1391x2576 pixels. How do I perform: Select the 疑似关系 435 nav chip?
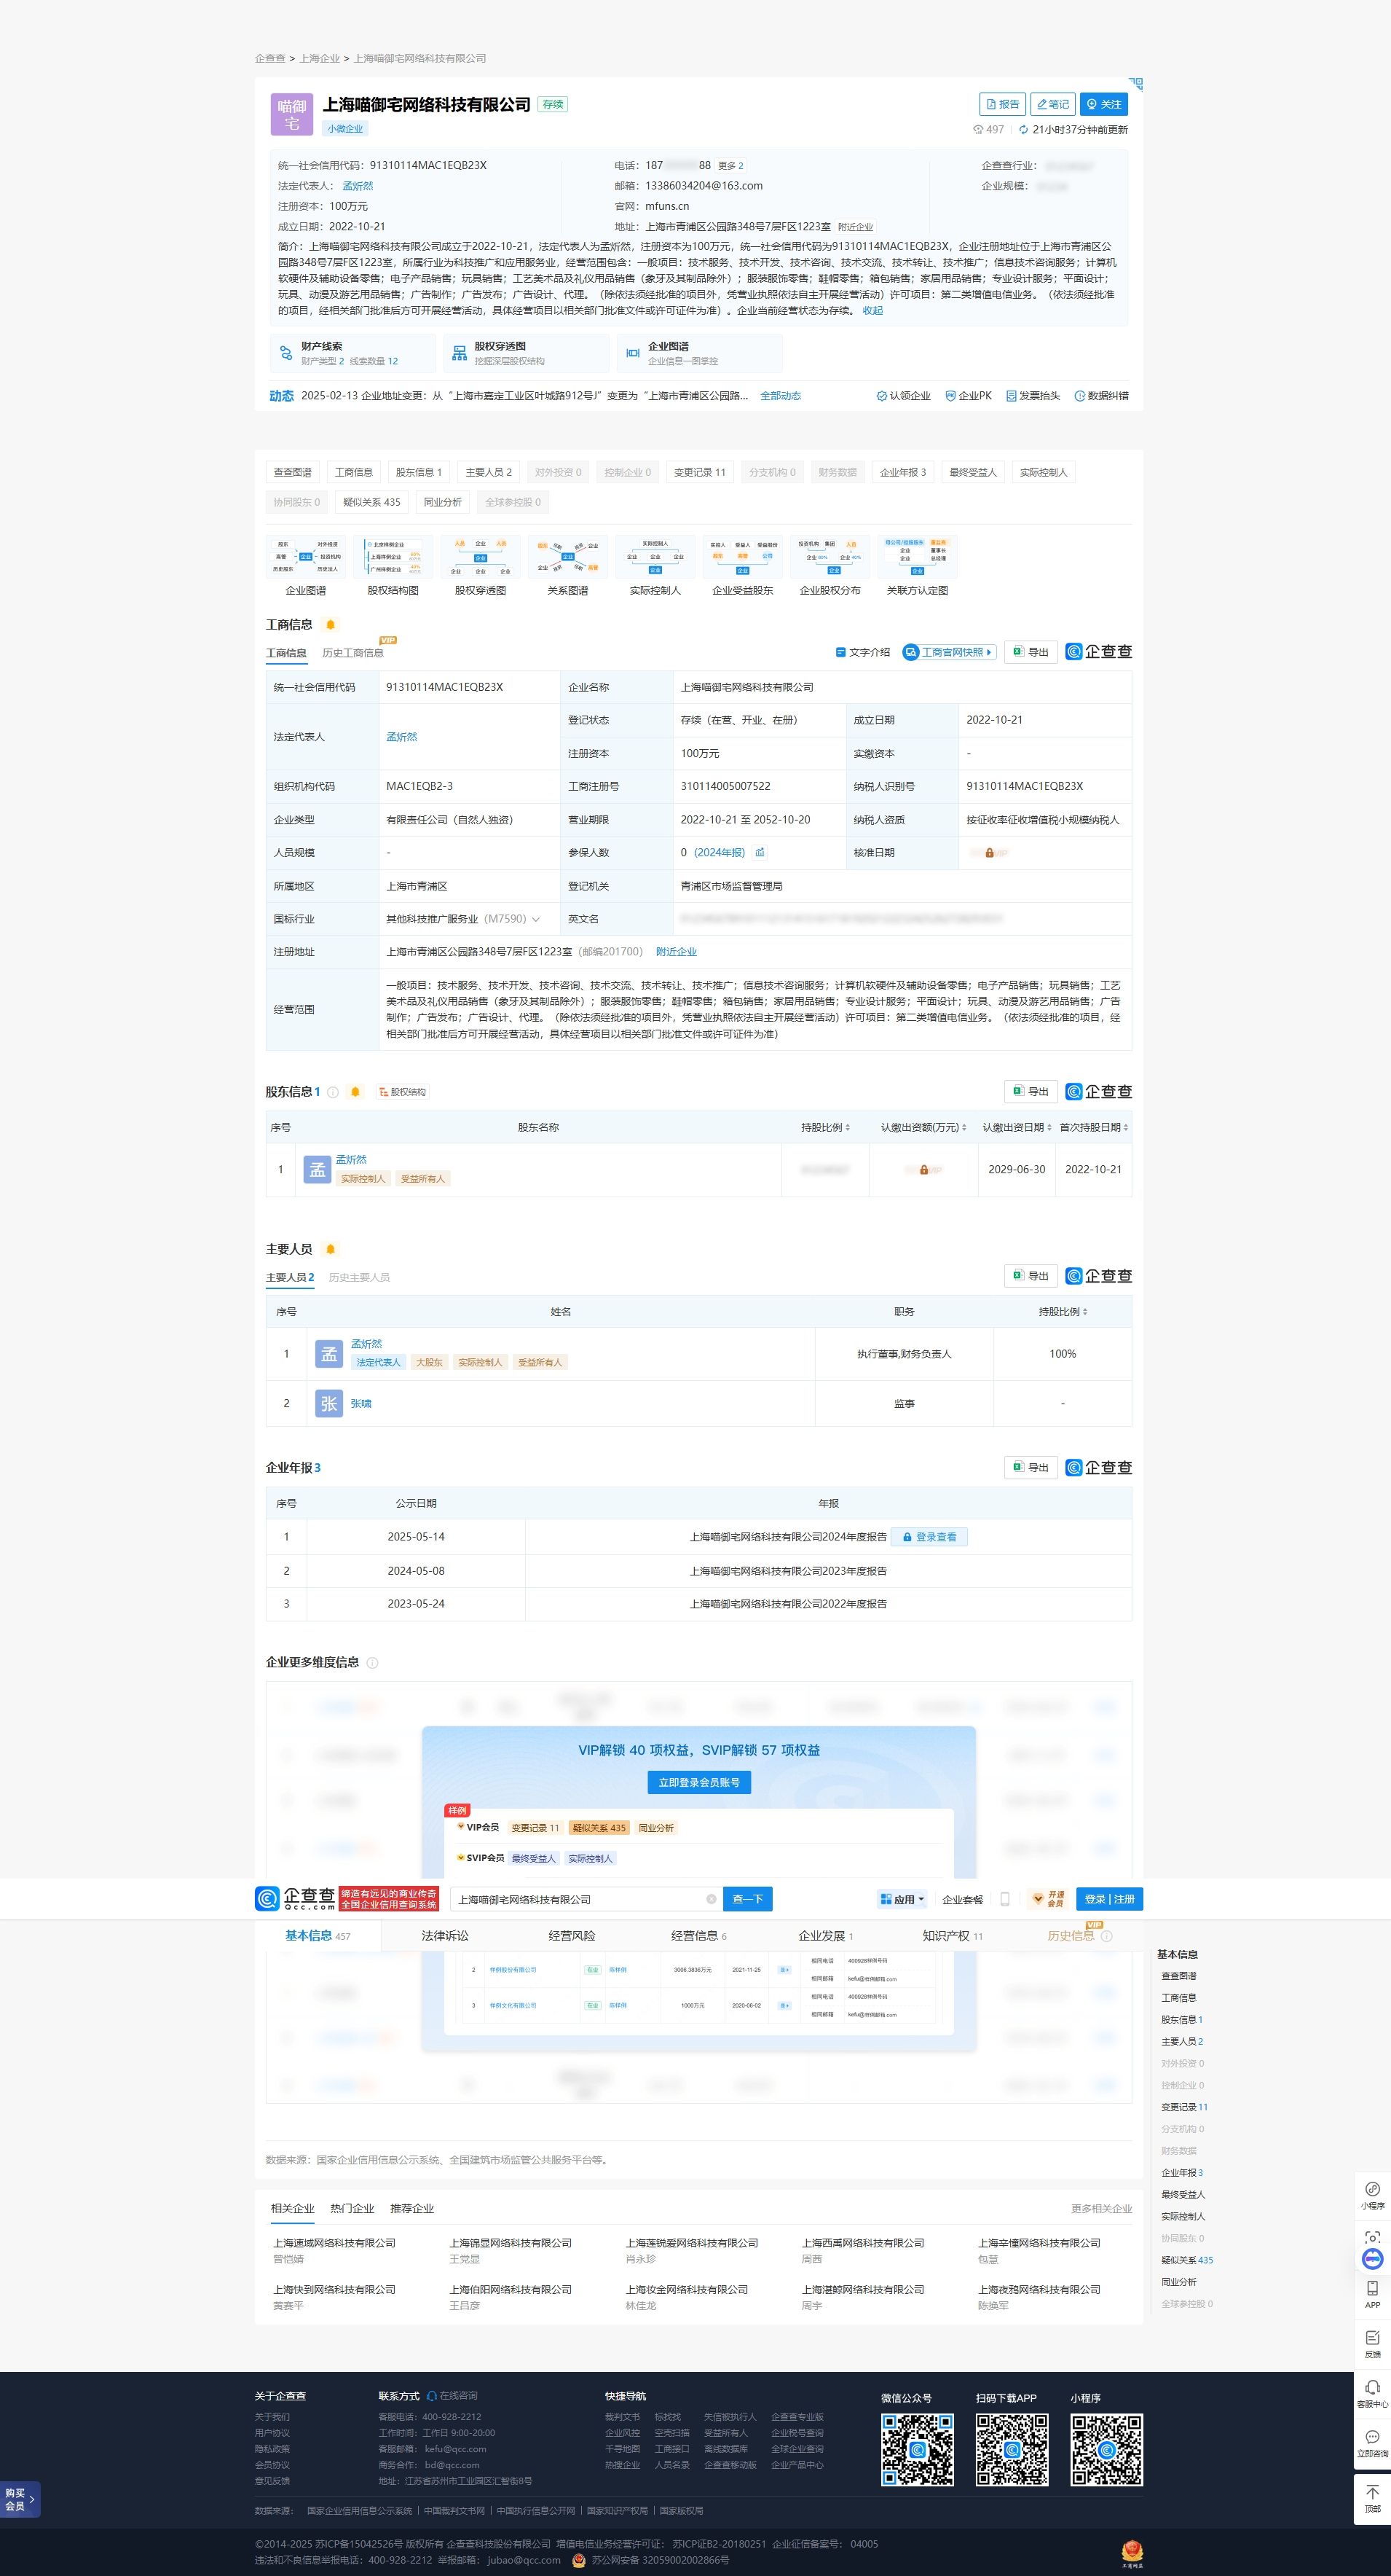[x=371, y=502]
